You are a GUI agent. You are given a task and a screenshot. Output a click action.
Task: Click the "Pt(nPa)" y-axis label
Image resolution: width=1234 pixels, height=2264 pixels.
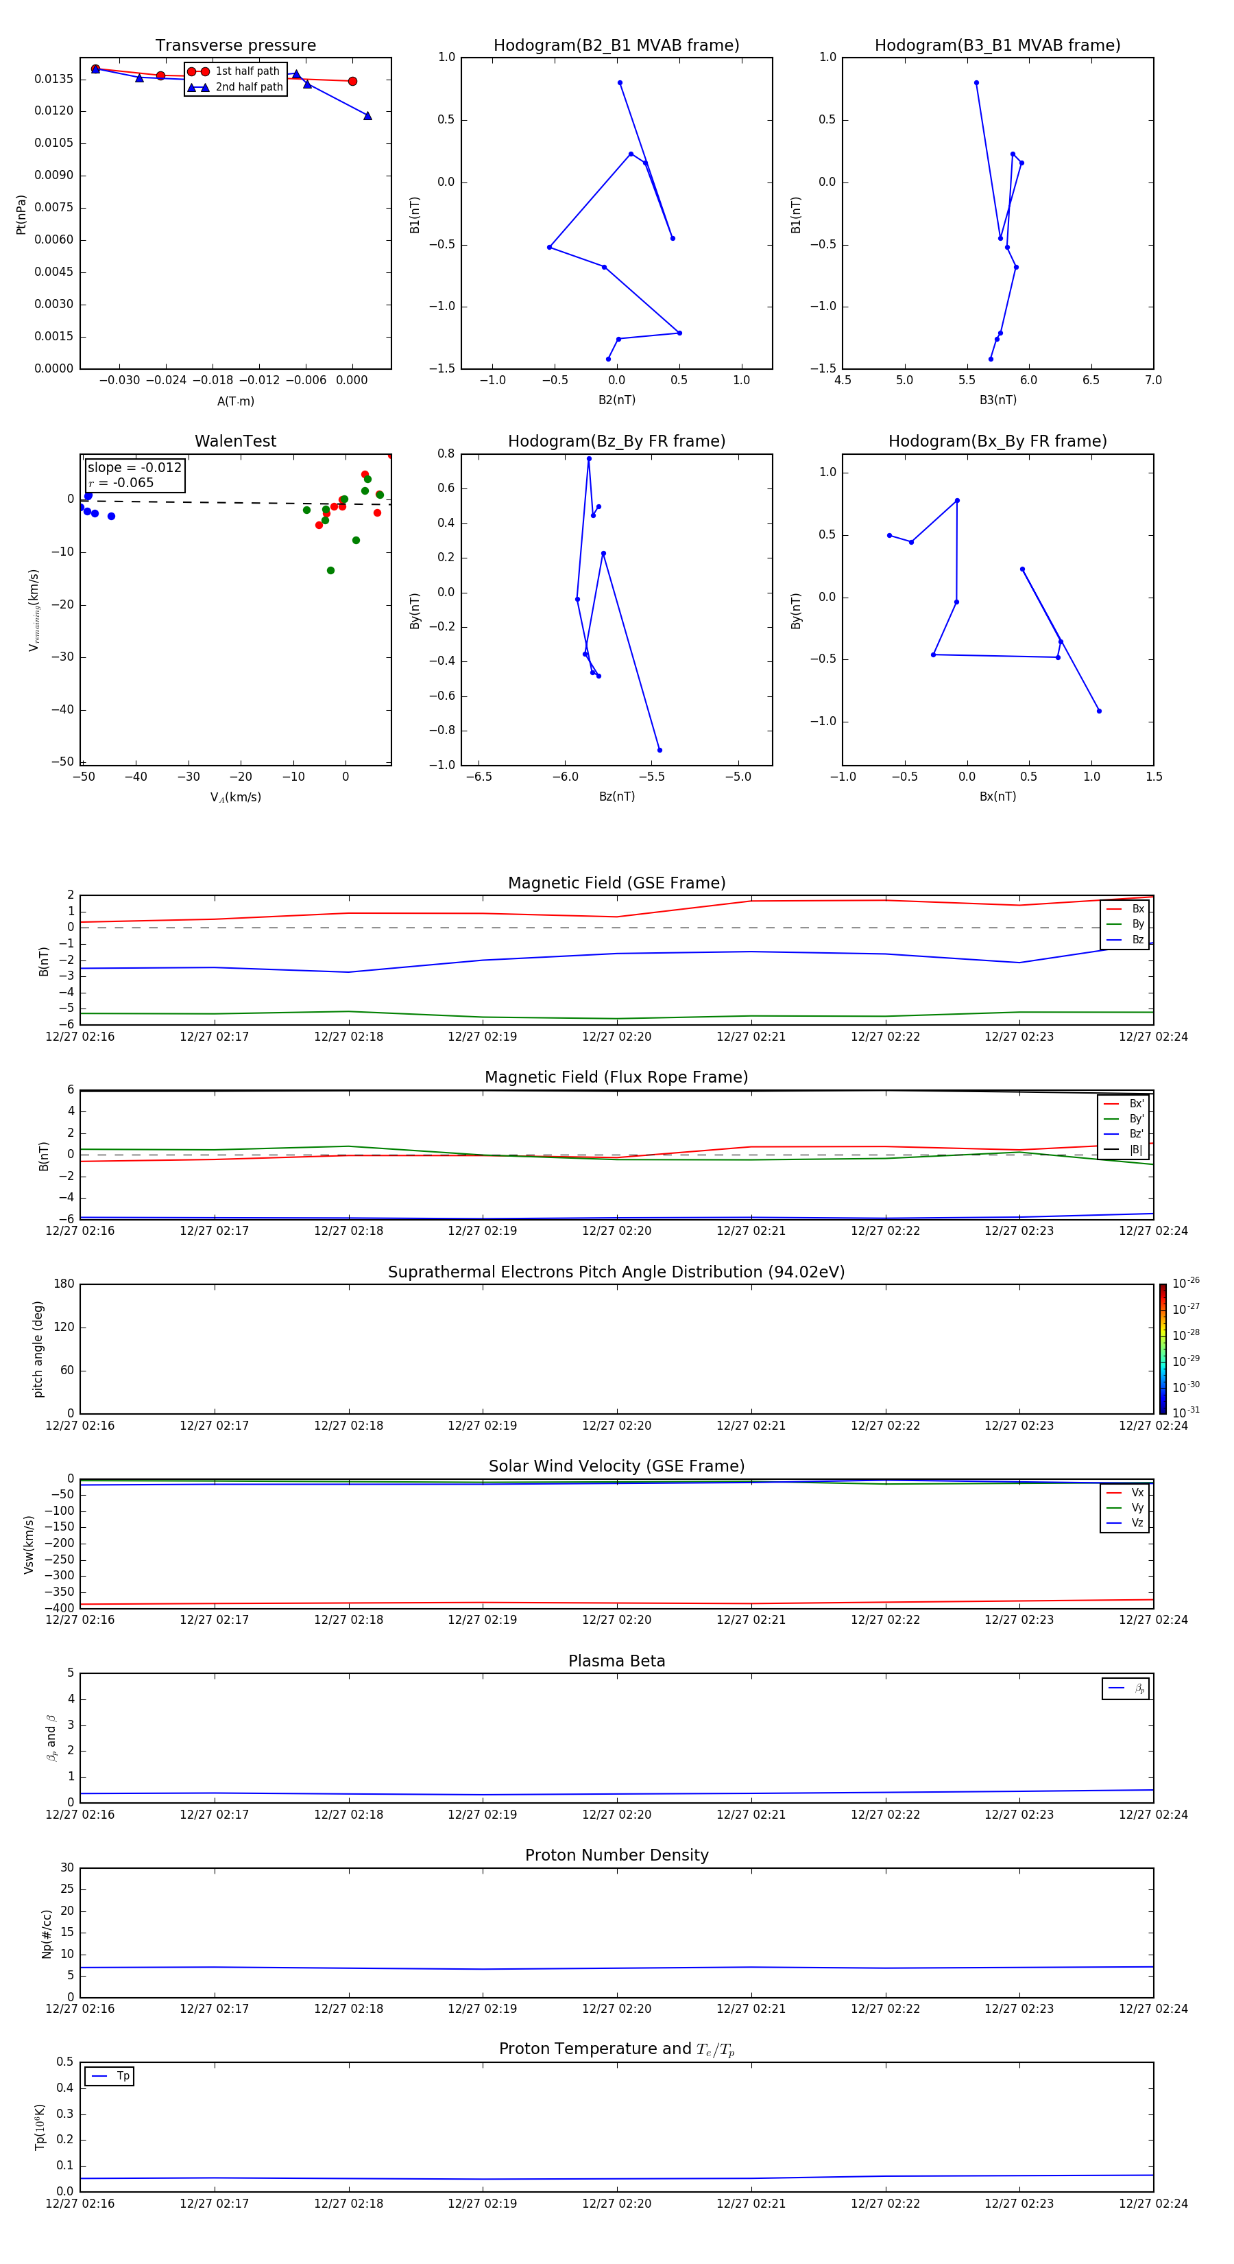click(x=21, y=215)
